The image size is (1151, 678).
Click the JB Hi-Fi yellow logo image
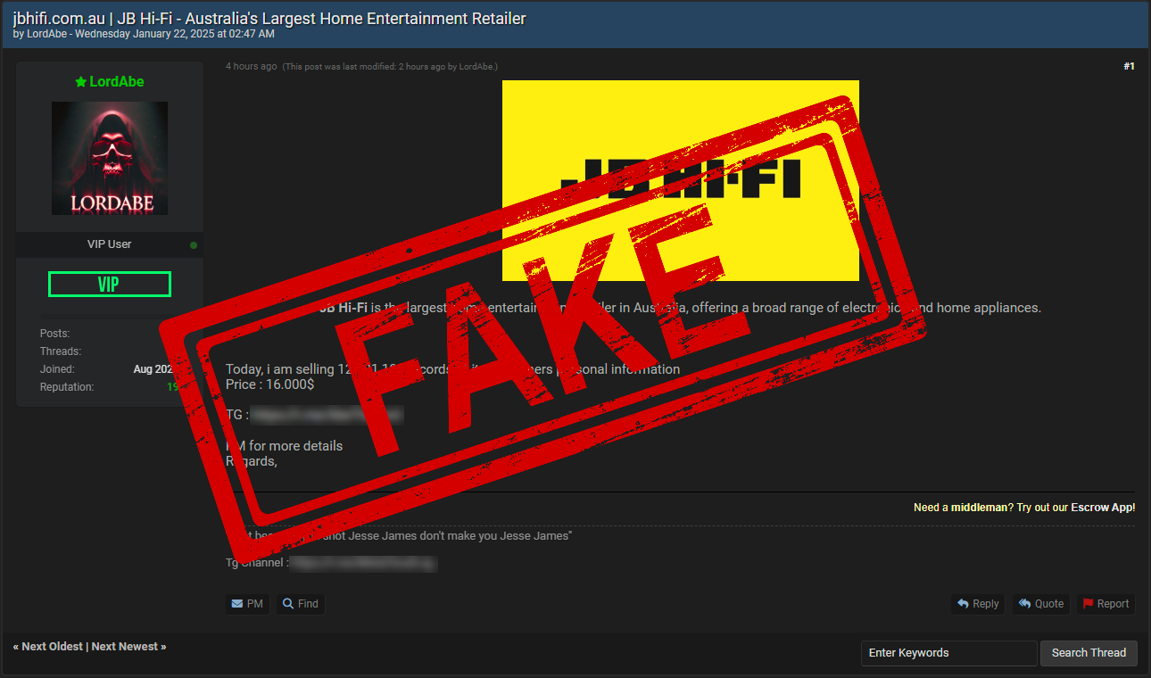681,180
